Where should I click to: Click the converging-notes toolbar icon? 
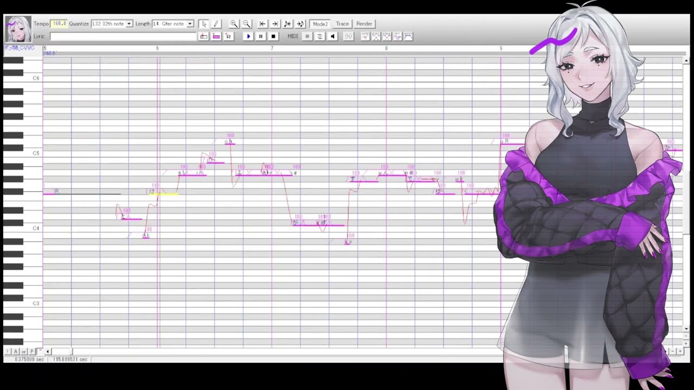pos(287,24)
